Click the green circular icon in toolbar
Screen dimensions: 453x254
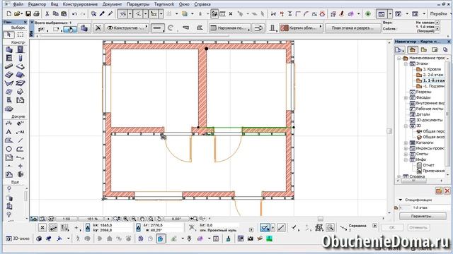click(x=368, y=13)
